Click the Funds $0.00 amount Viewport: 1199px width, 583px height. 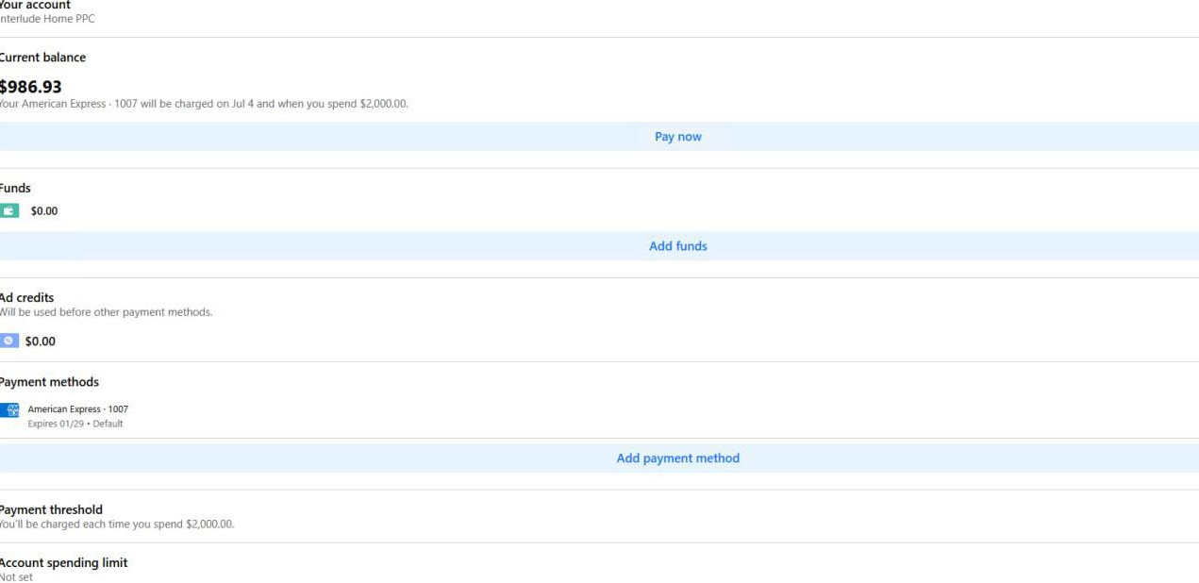(x=44, y=211)
